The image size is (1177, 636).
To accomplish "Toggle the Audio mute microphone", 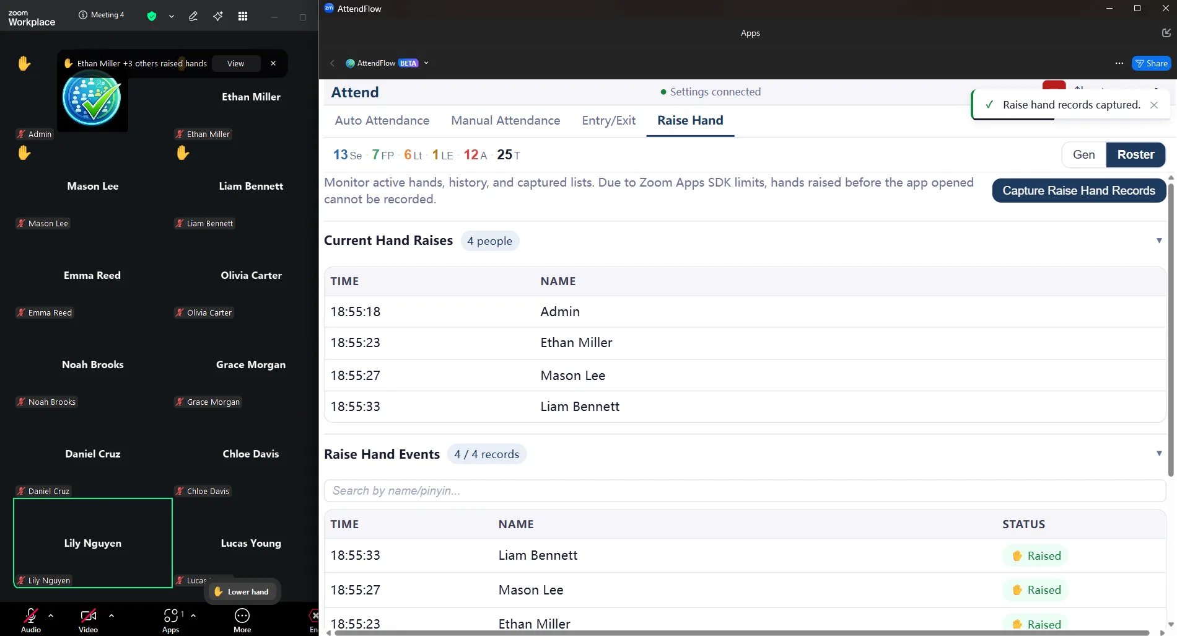I will tap(31, 620).
